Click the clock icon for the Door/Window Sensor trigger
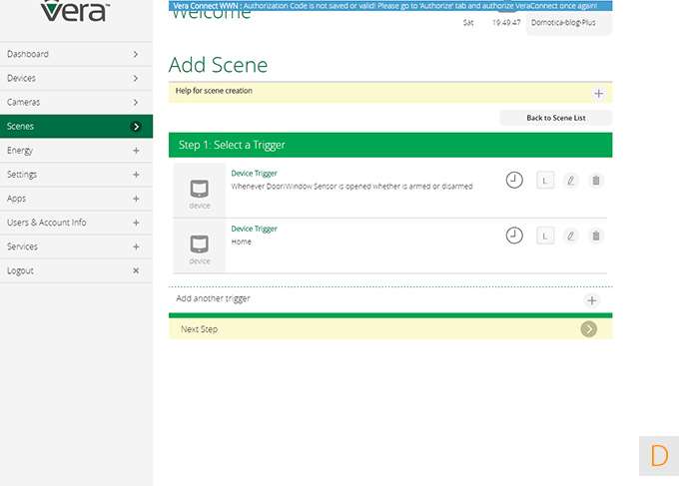Screen dimensions: 689x486 (x=513, y=181)
